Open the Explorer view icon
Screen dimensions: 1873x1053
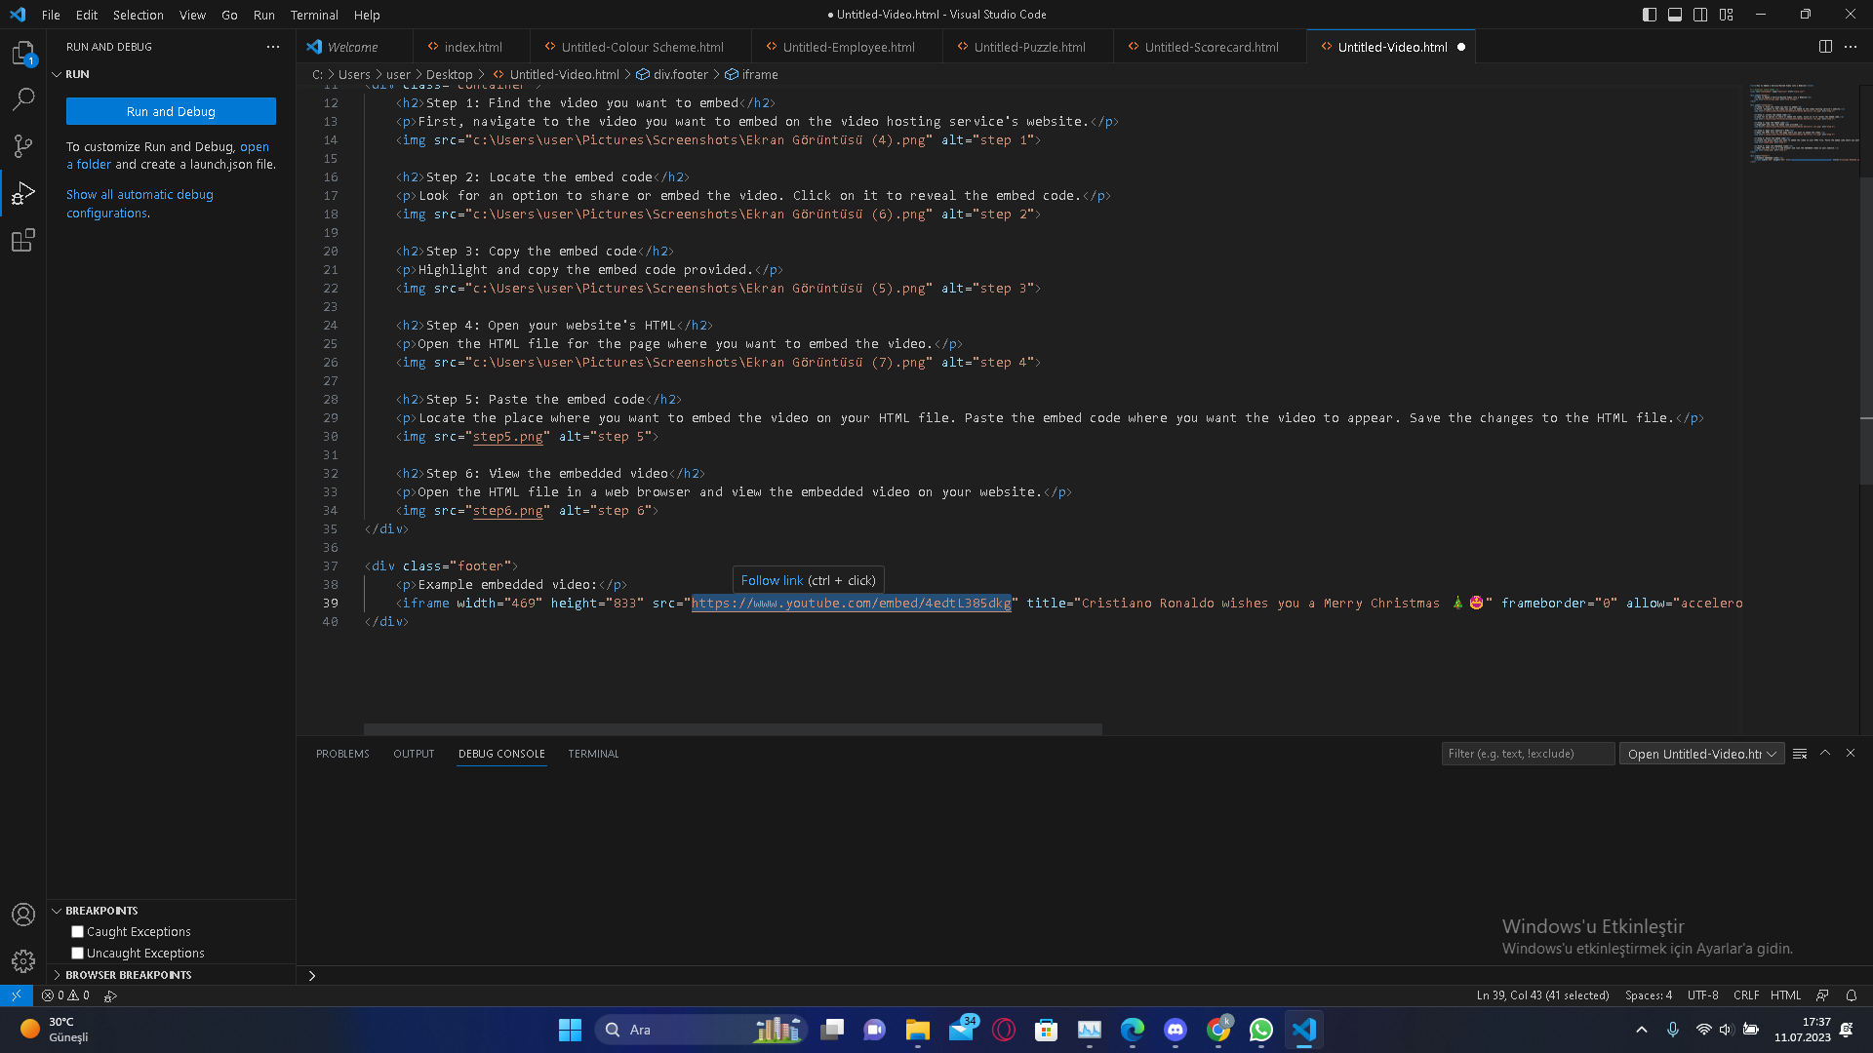point(23,53)
